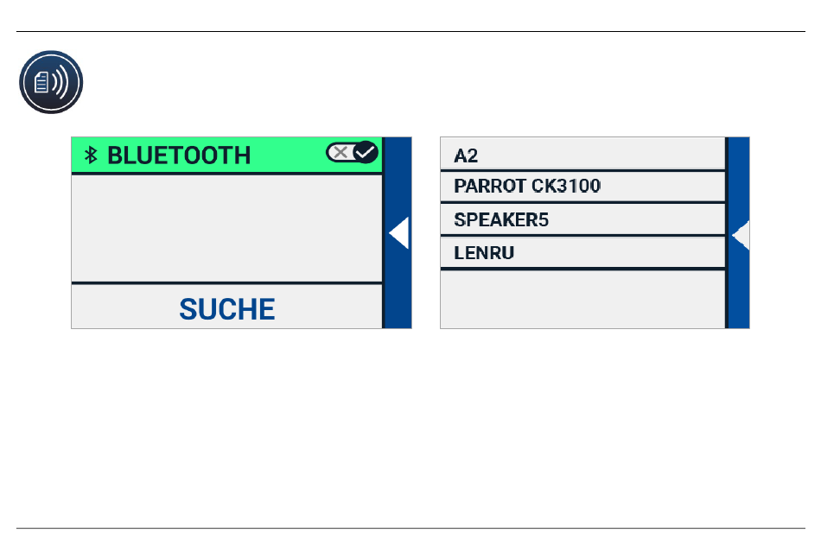This screenshot has height=558, width=821.
Task: Click the blue sidebar below the left panel's arrow
Action: [397, 289]
